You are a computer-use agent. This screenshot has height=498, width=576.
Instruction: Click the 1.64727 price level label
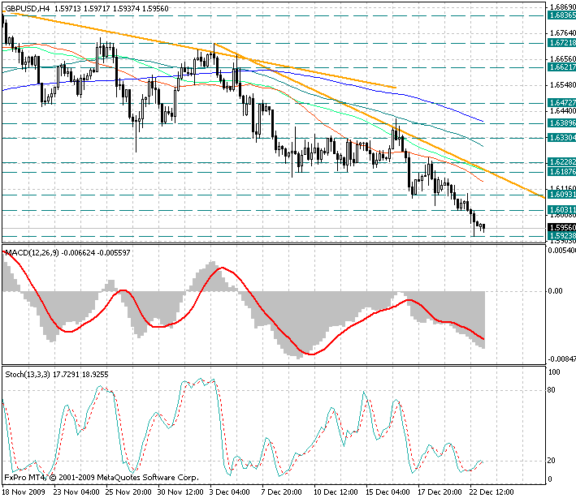click(x=561, y=103)
